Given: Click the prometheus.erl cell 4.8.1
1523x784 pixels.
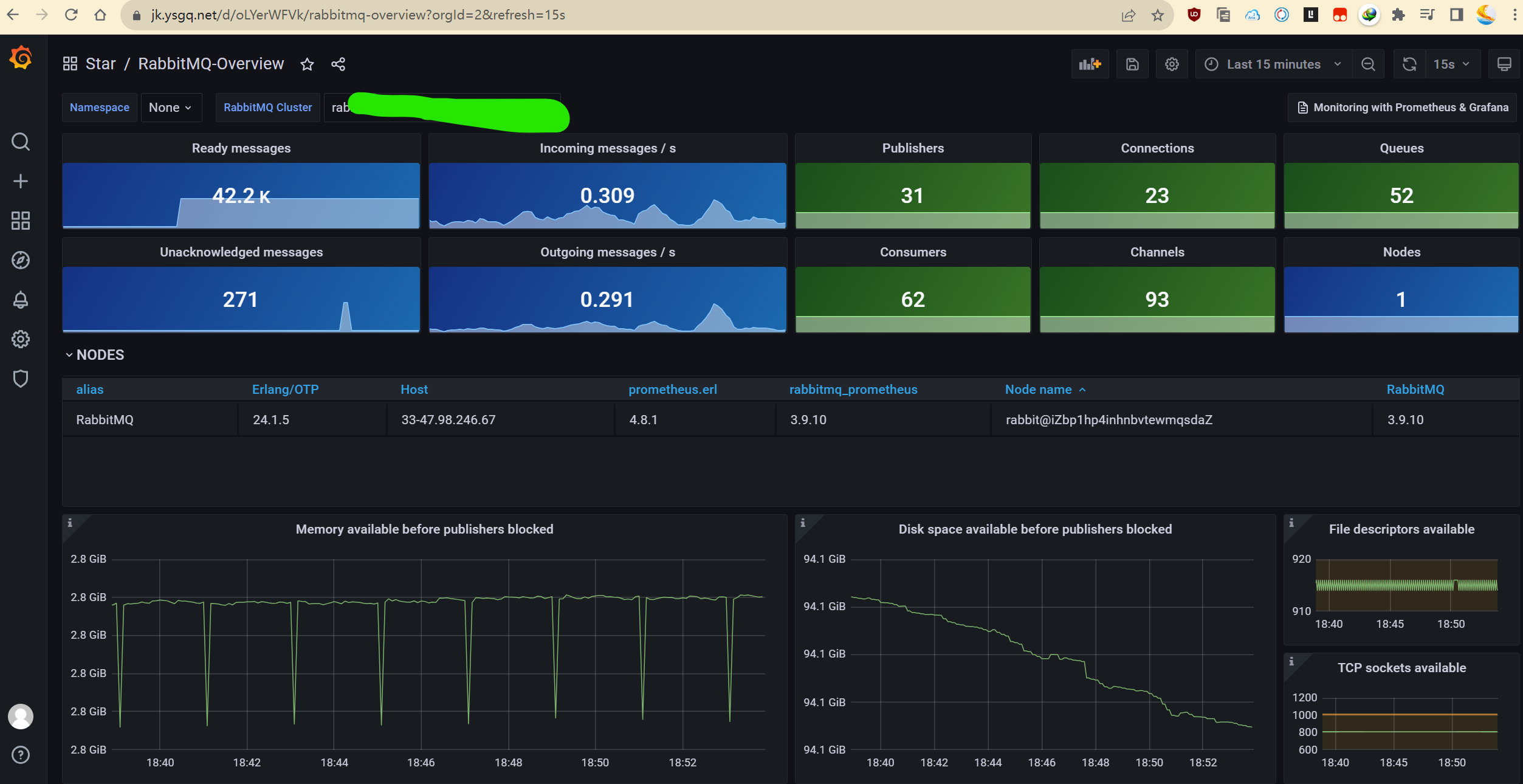Looking at the screenshot, I should 644,420.
